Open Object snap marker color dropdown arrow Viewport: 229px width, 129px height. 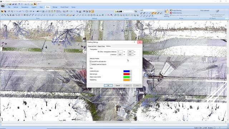131,77
